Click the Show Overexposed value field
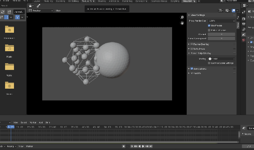Image resolution: width=254 pixels, height=150 pixels. 221,38
